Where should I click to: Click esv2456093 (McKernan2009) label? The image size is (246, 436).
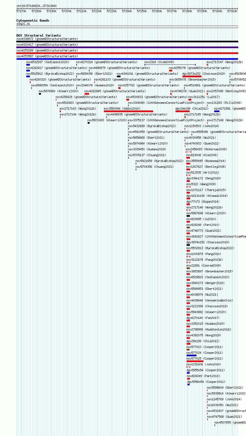(206, 149)
